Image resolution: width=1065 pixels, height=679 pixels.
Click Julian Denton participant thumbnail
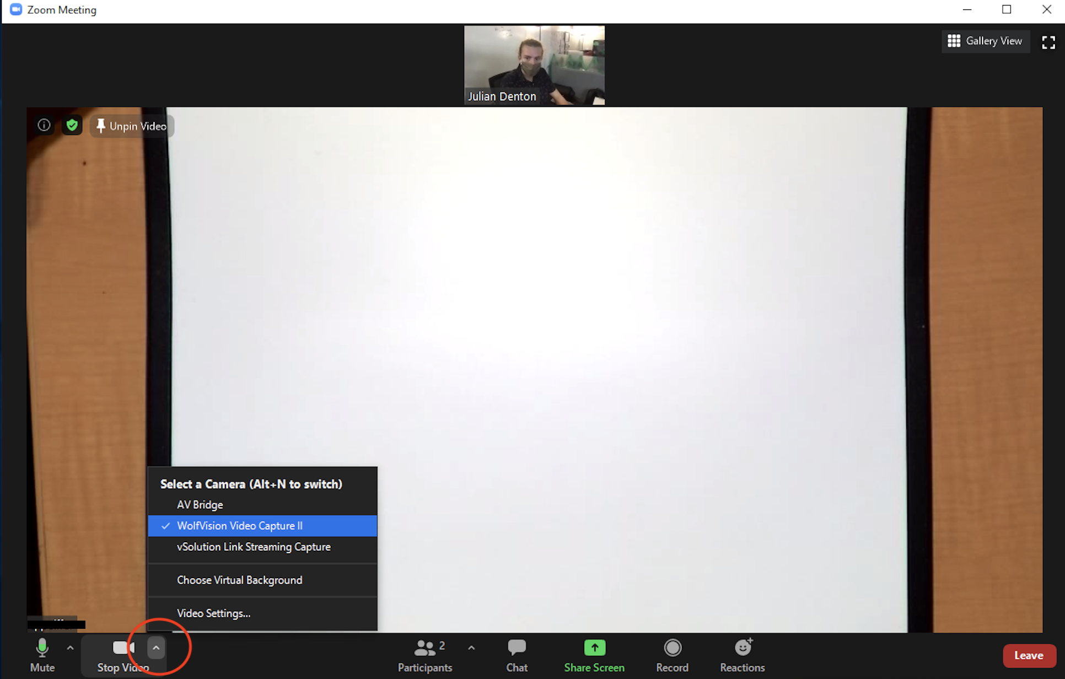534,64
